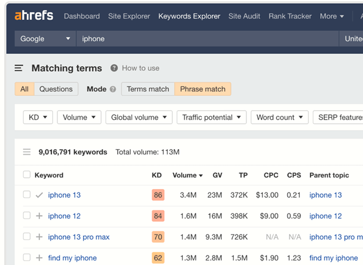Sort by the Volume column header

point(188,175)
